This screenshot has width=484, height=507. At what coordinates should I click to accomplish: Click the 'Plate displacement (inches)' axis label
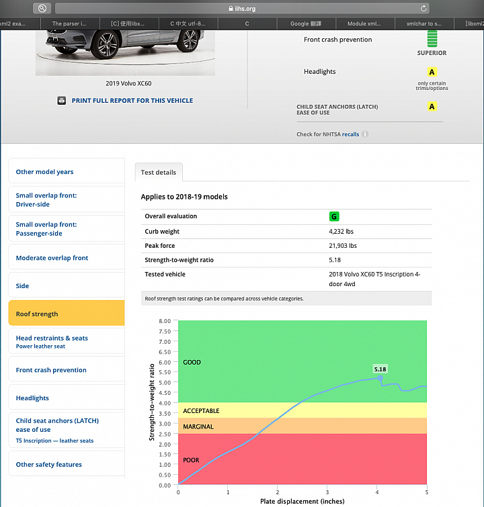[x=302, y=501]
